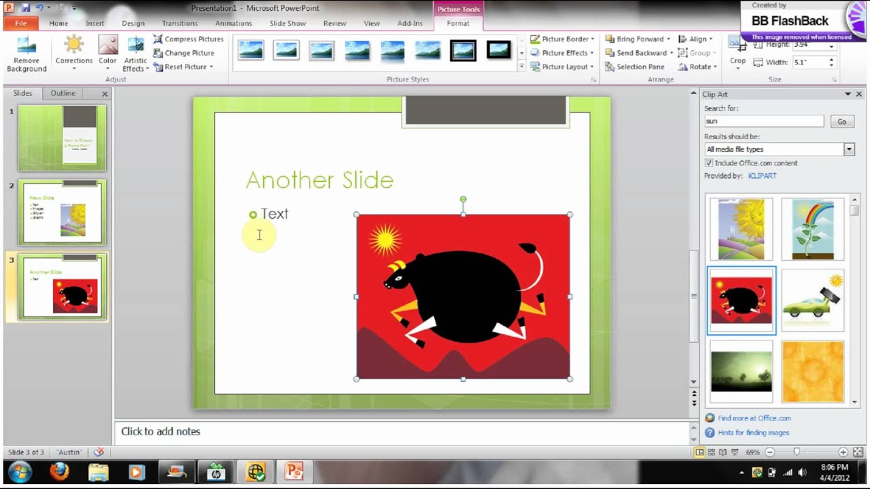Switch to Slide Sorter view in status bar
870x489 pixels.
point(711,452)
